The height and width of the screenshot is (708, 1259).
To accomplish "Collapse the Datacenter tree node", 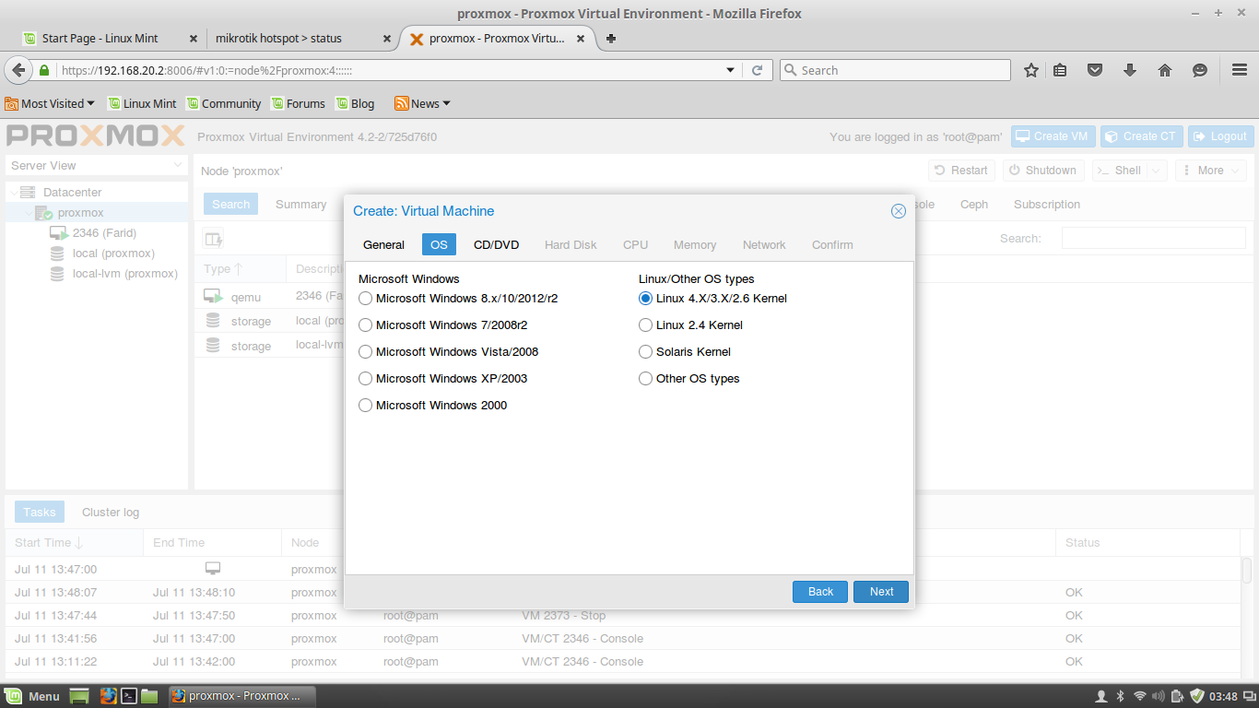I will coord(14,193).
